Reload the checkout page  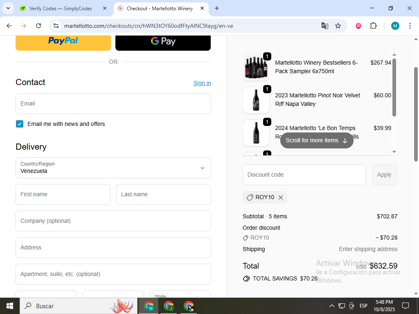38,26
